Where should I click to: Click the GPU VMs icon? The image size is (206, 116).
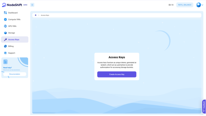[5, 26]
